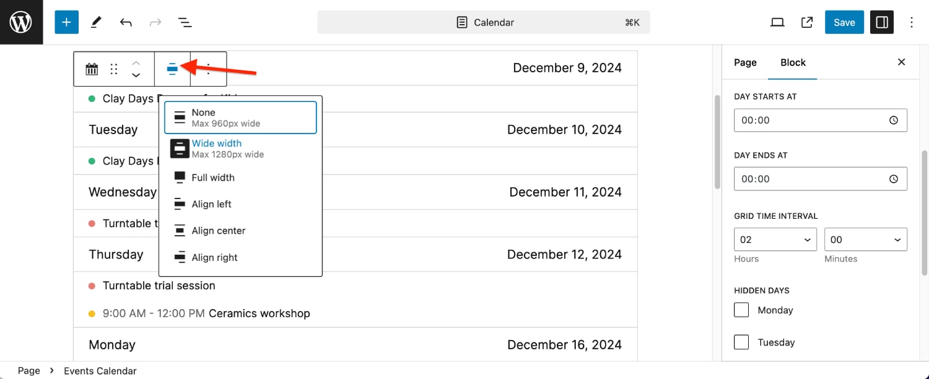Open the top bar options three-dot menu
Image resolution: width=929 pixels, height=379 pixels.
pos(911,22)
